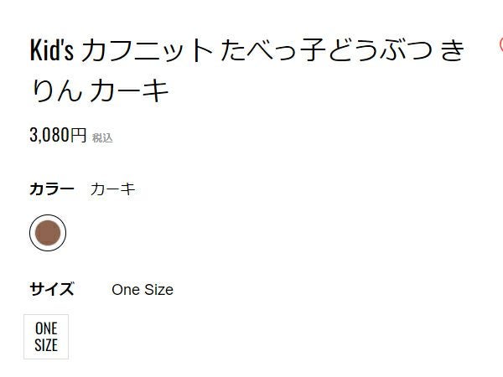Click "カフニット" in the product title
This screenshot has height=377, width=503.
coord(148,51)
